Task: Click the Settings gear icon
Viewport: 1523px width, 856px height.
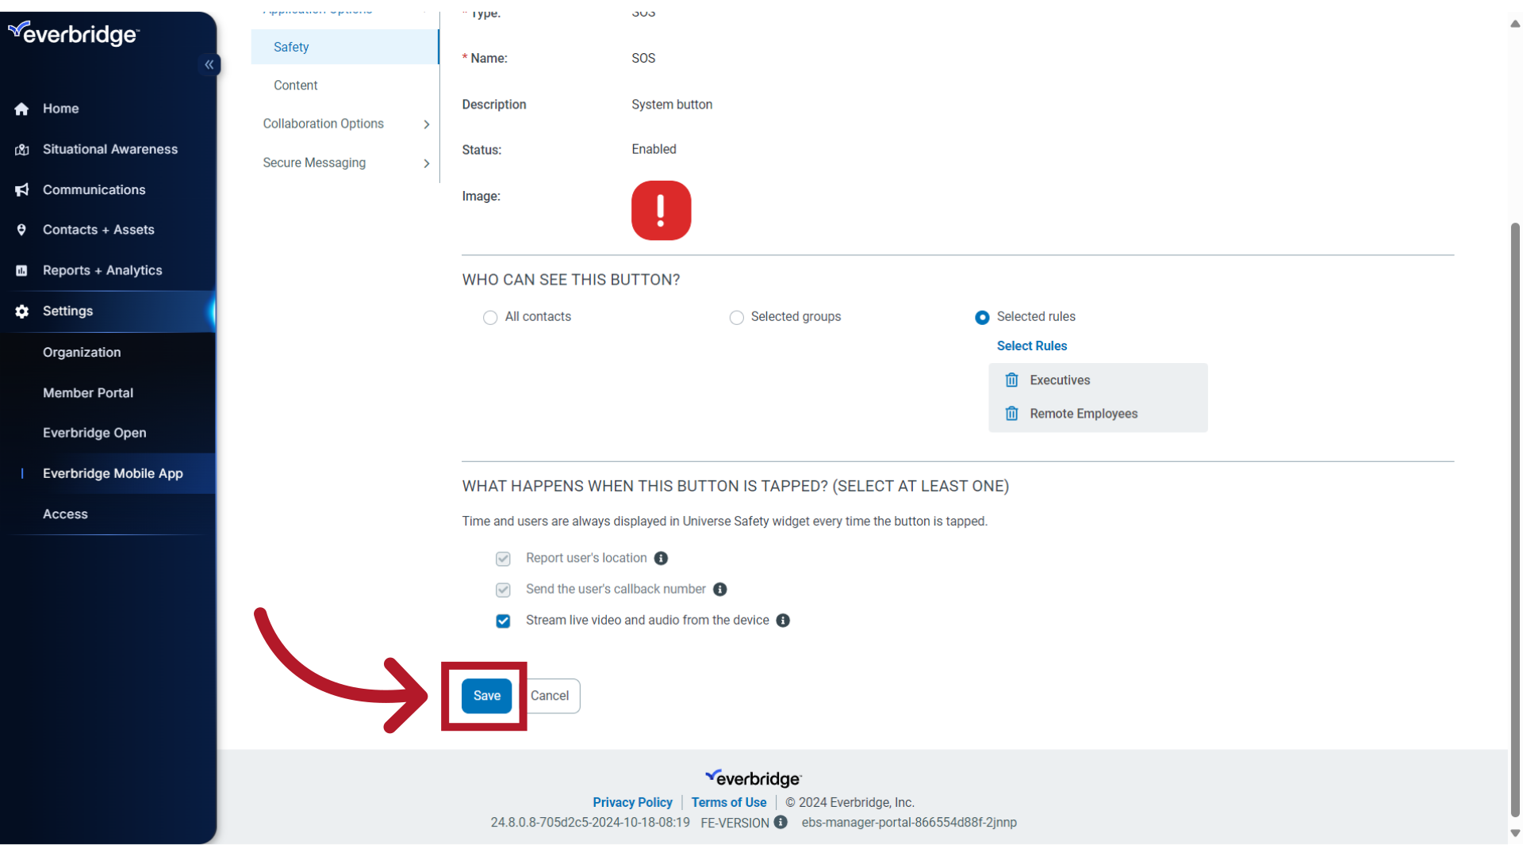Action: point(21,311)
